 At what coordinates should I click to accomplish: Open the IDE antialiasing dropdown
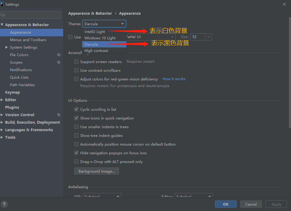pos(102,195)
